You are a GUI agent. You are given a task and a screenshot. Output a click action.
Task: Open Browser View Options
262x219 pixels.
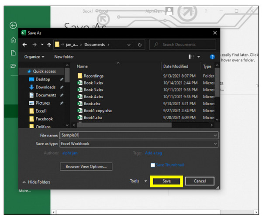86,167
